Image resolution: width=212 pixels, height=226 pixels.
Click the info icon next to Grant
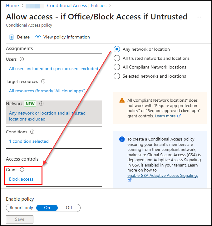pyautogui.click(x=22, y=170)
